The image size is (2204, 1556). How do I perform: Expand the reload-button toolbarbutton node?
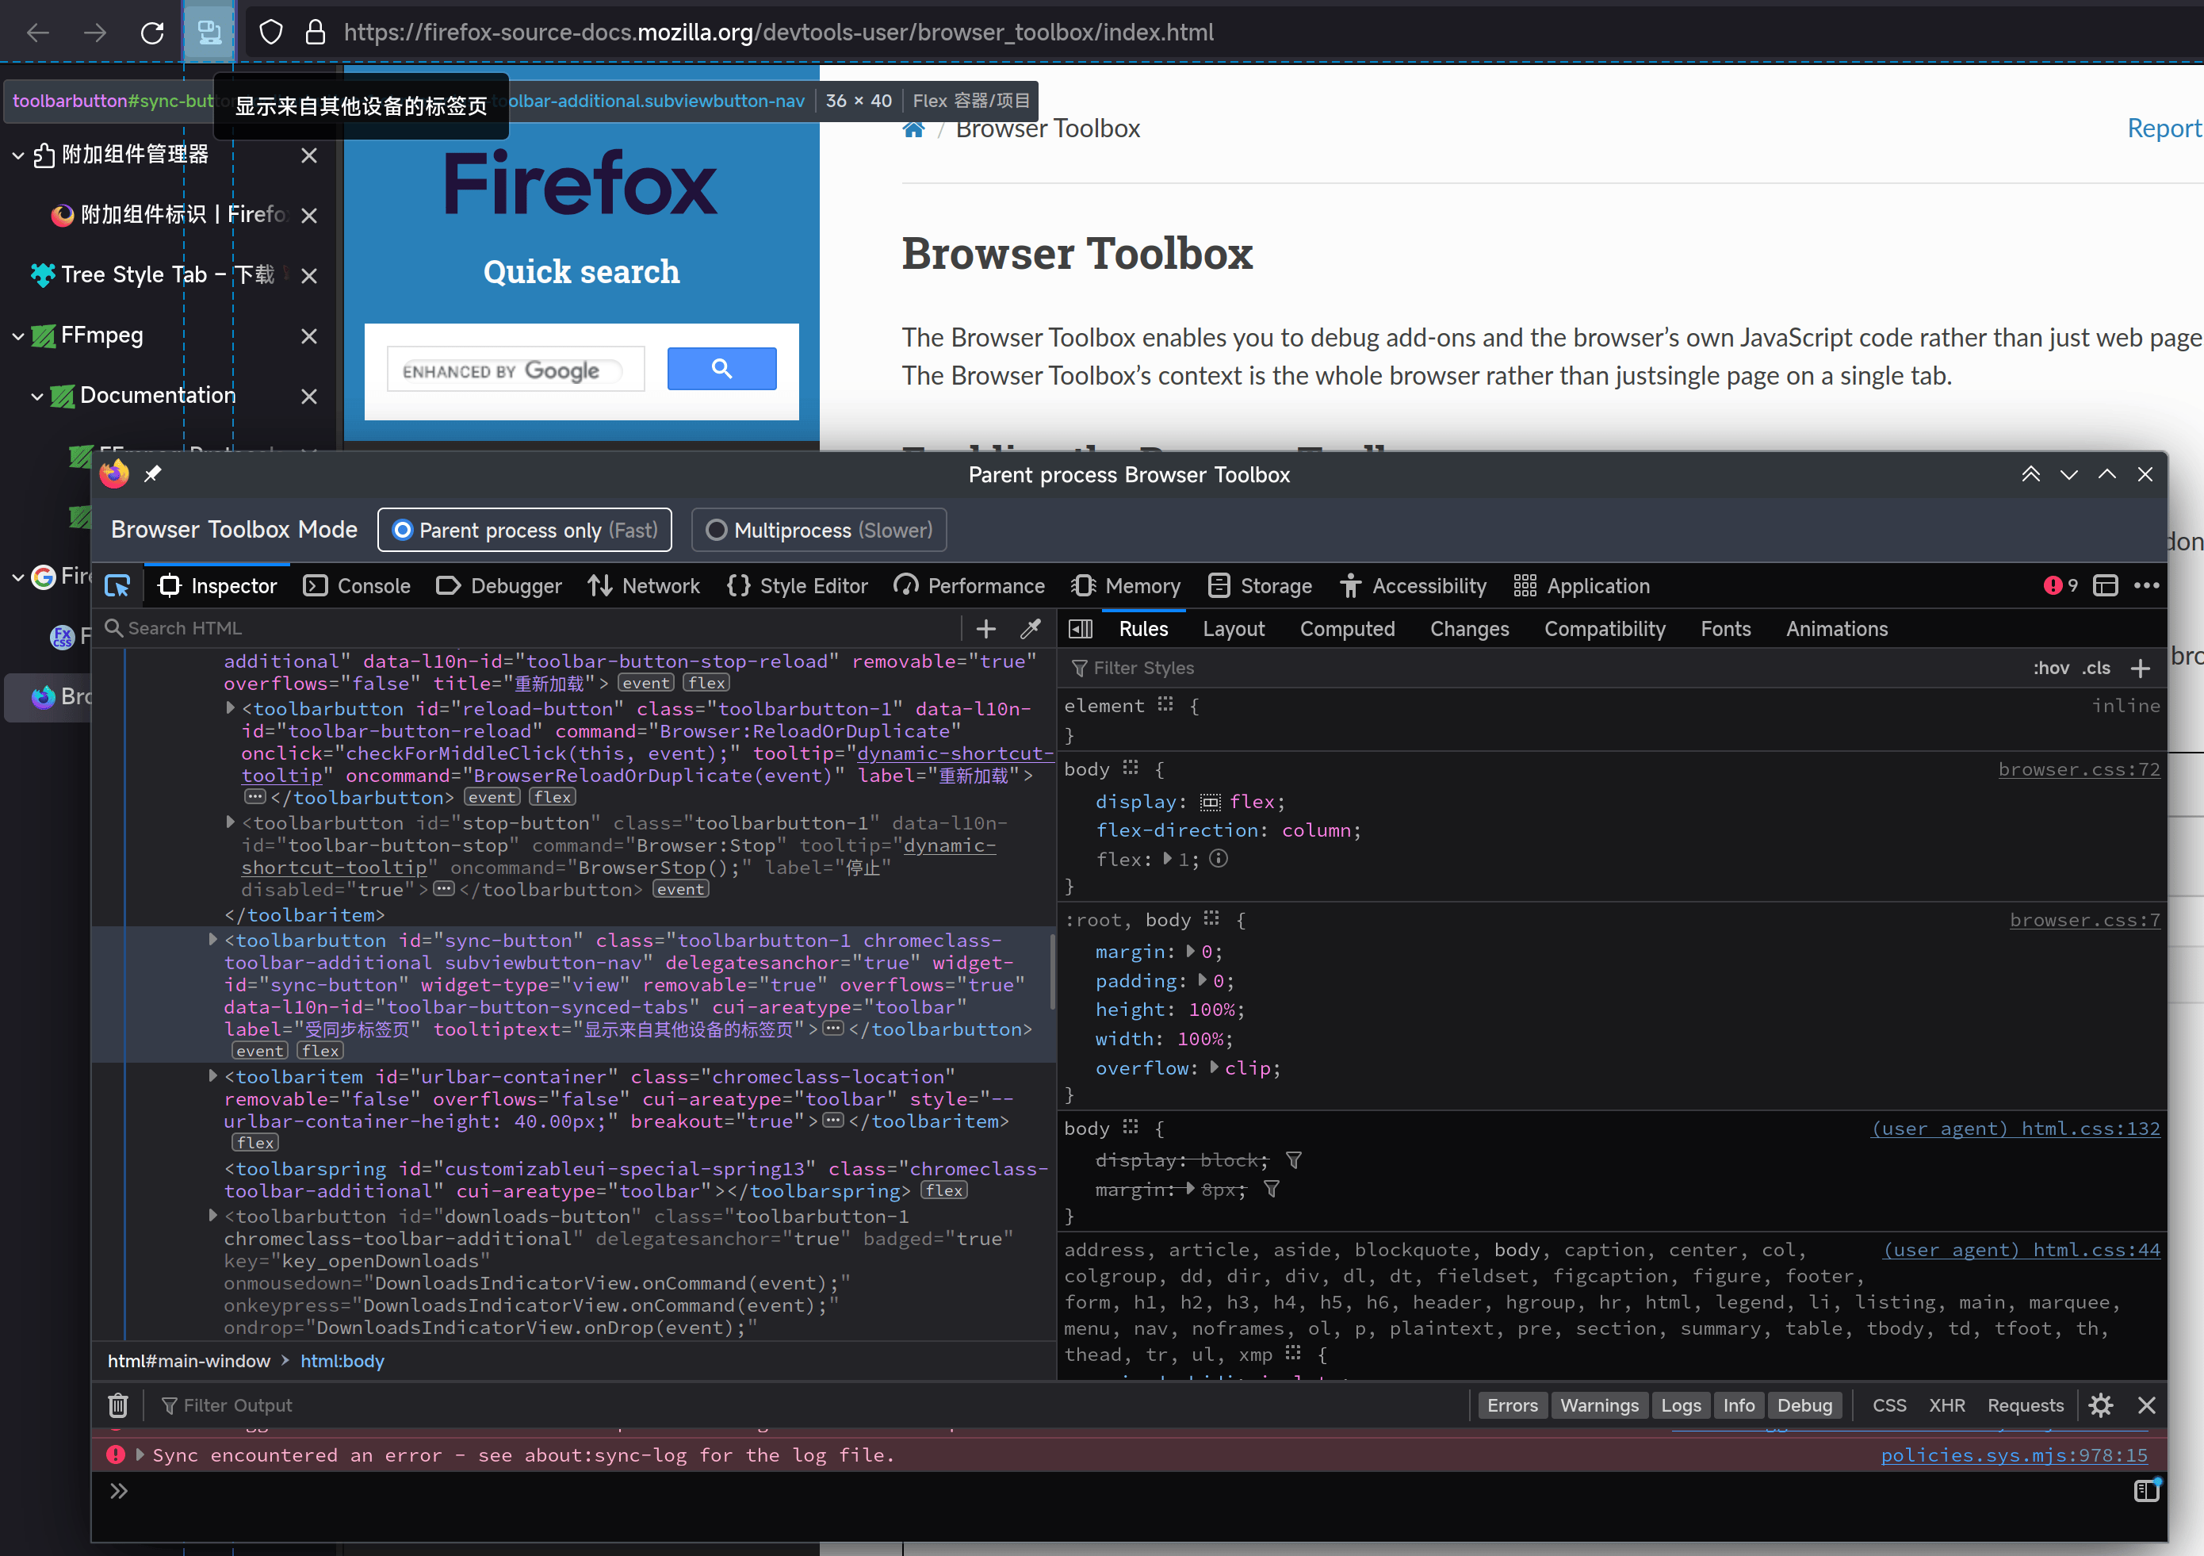(x=231, y=708)
